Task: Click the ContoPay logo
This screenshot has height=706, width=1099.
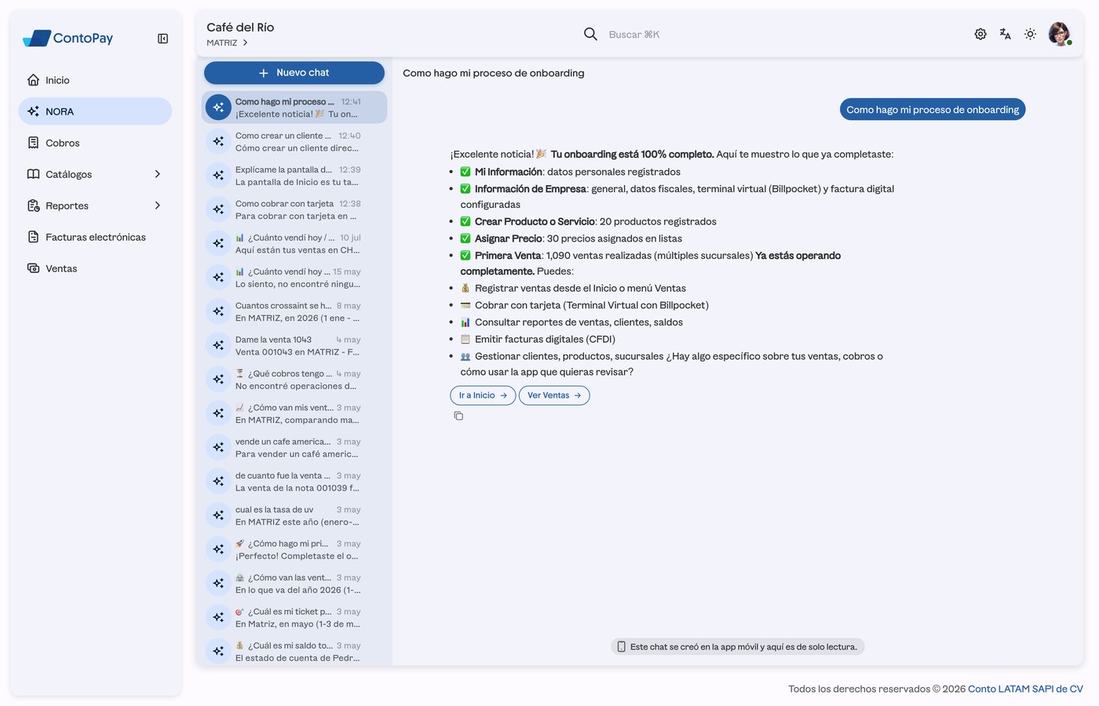Action: pos(68,38)
